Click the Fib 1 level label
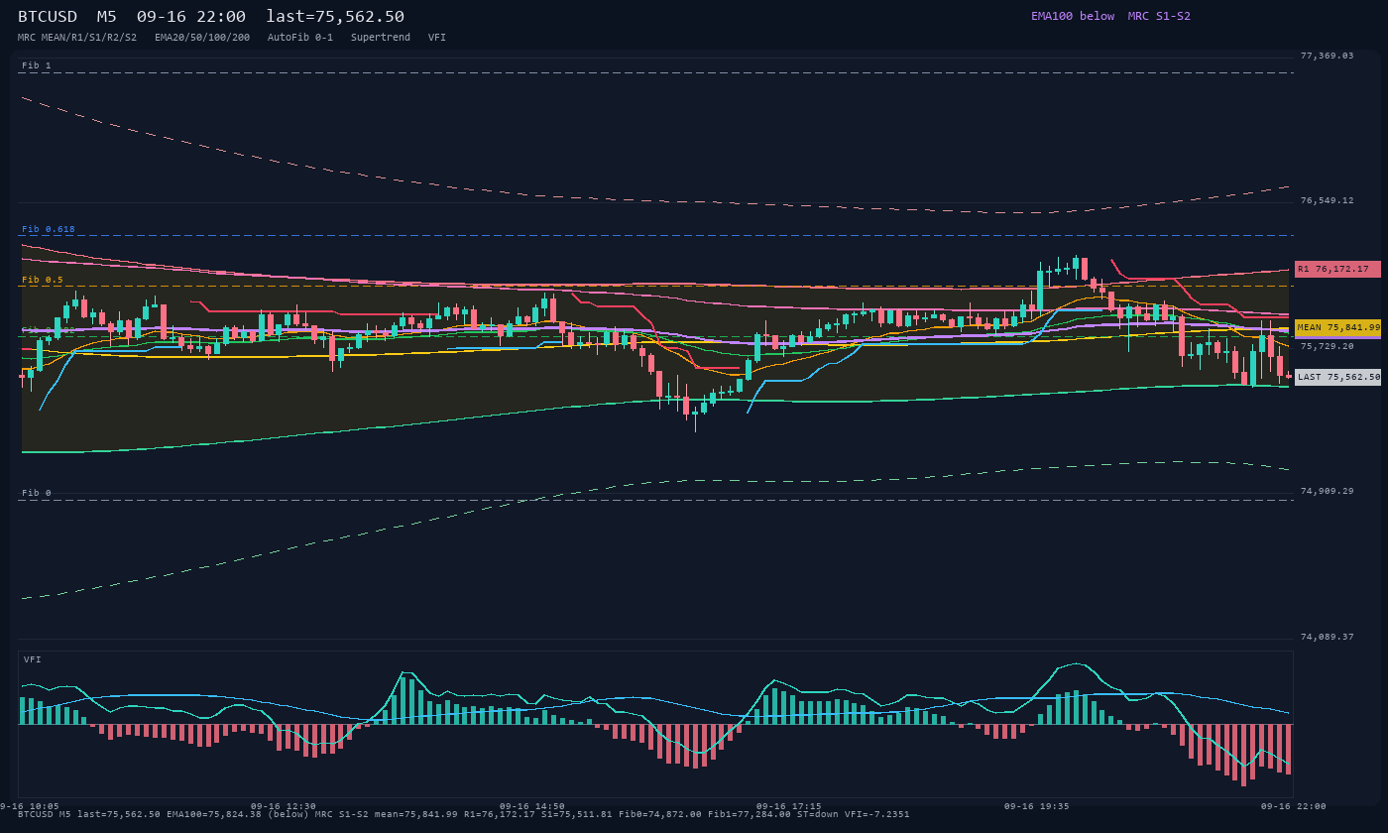Image resolution: width=1388 pixels, height=833 pixels. click(37, 65)
